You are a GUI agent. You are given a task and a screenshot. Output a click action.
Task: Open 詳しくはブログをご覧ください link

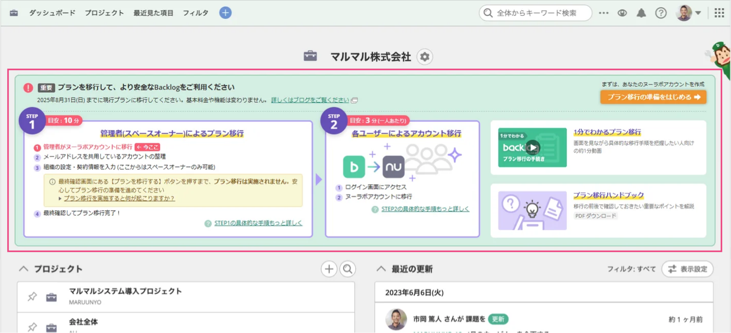pyautogui.click(x=310, y=100)
